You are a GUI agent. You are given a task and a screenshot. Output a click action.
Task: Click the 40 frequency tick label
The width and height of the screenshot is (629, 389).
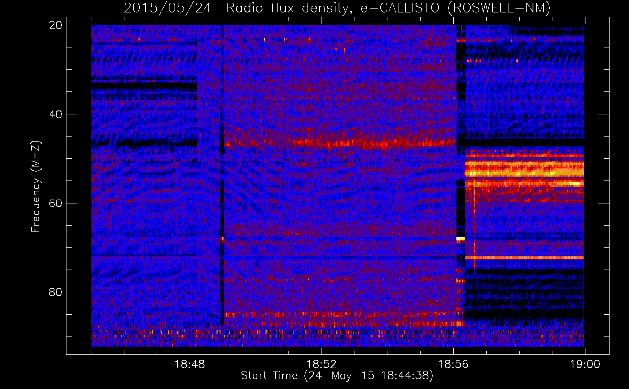(x=56, y=114)
